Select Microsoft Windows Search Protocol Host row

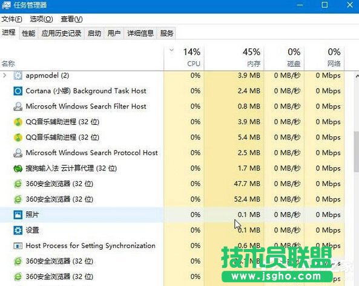pos(172,153)
